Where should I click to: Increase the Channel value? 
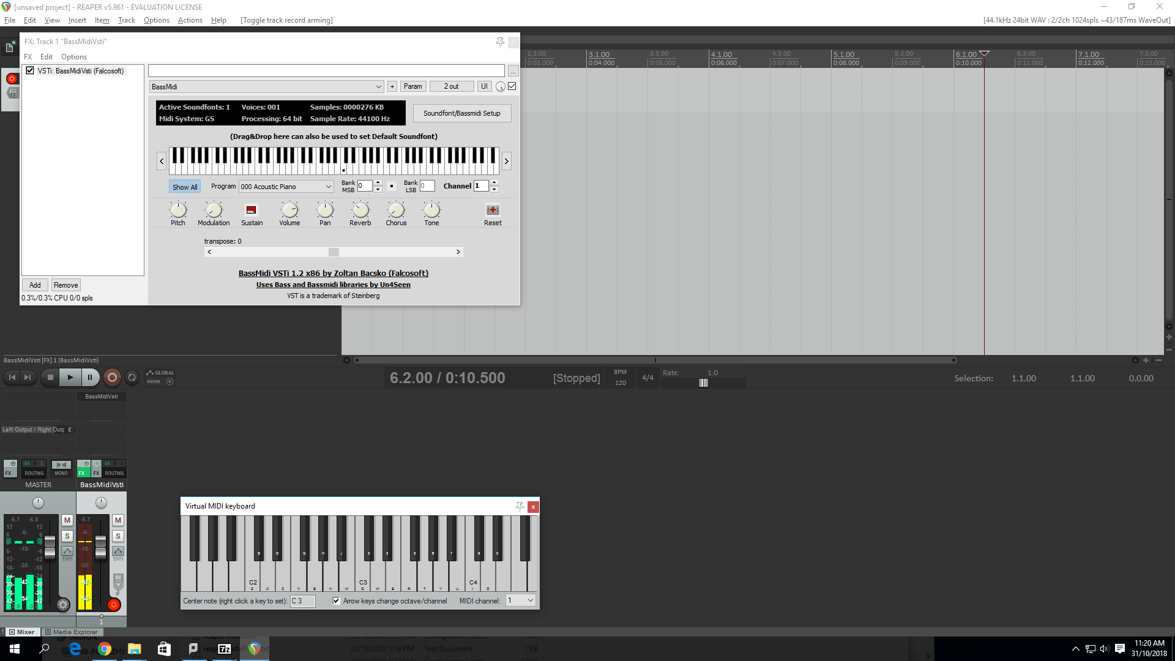click(494, 182)
